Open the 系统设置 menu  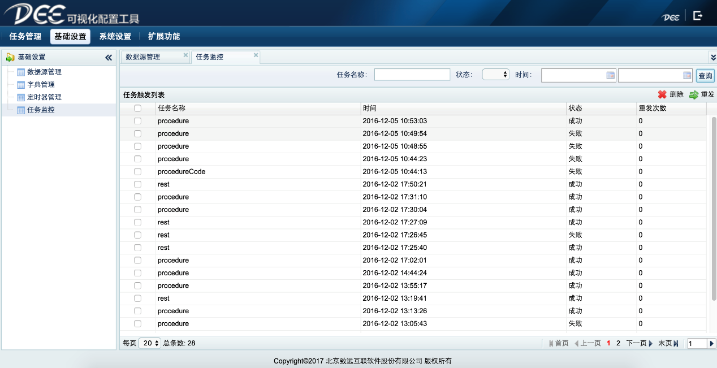(115, 37)
